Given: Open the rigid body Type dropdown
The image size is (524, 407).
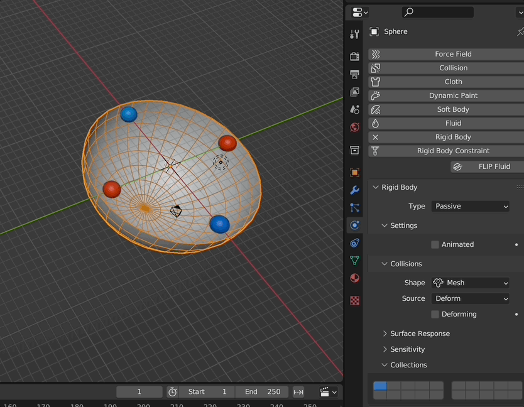Looking at the screenshot, I should [x=471, y=206].
